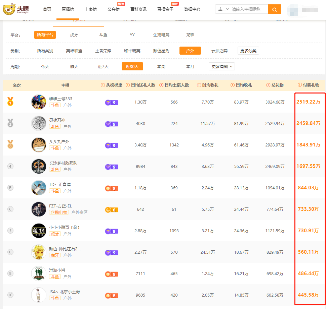Go to 首页 in top navigation
Screen dimensions: 326x309
point(47,9)
